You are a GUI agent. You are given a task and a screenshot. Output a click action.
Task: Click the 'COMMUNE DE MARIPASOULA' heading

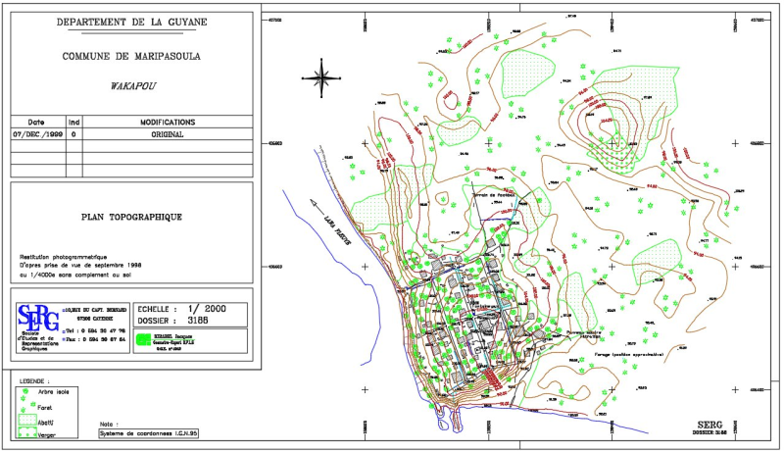(131, 56)
